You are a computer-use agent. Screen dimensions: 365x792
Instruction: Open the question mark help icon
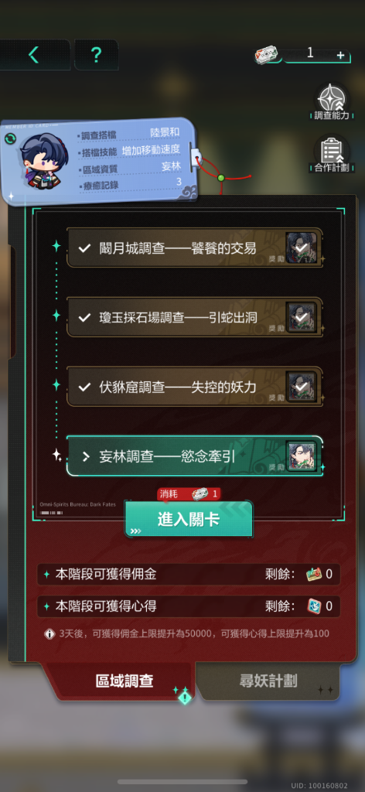[96, 55]
